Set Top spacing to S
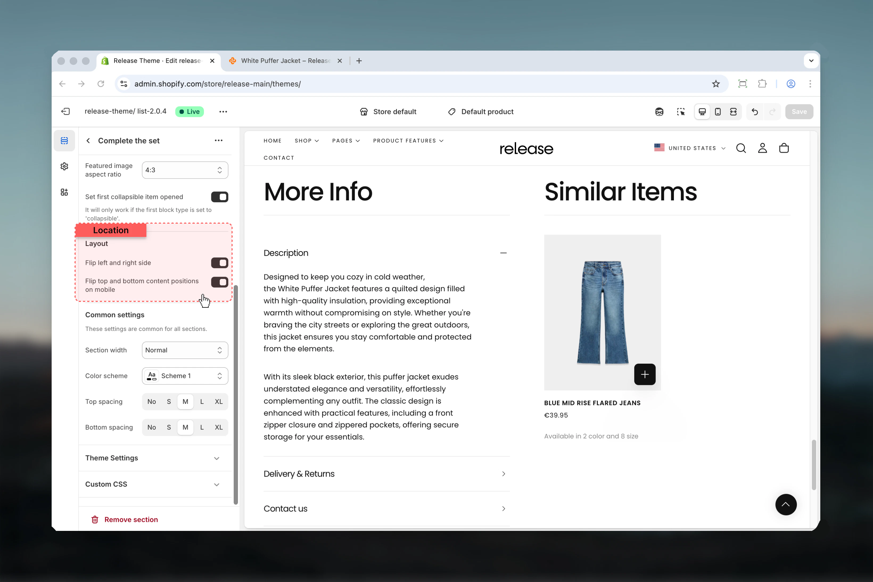Image resolution: width=873 pixels, height=582 pixels. coord(169,401)
